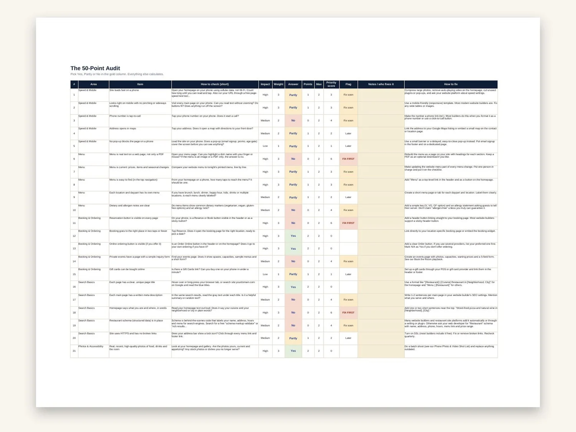Select the item "Phone number is tap-to-call"
576x432 pixels.
pyautogui.click(x=125, y=116)
